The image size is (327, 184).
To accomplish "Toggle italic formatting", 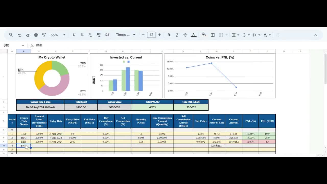I will point(177,35).
